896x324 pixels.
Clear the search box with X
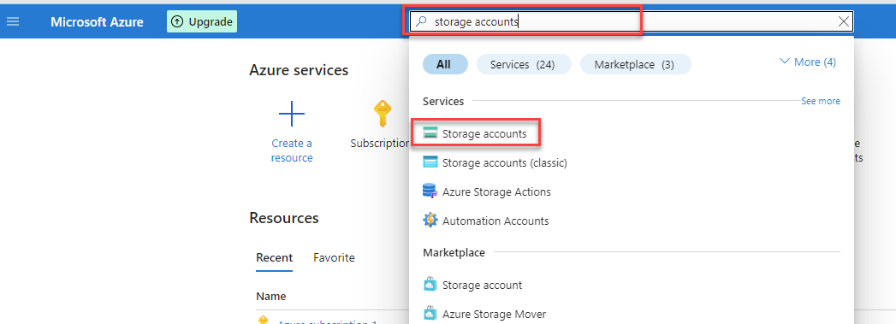click(x=844, y=21)
